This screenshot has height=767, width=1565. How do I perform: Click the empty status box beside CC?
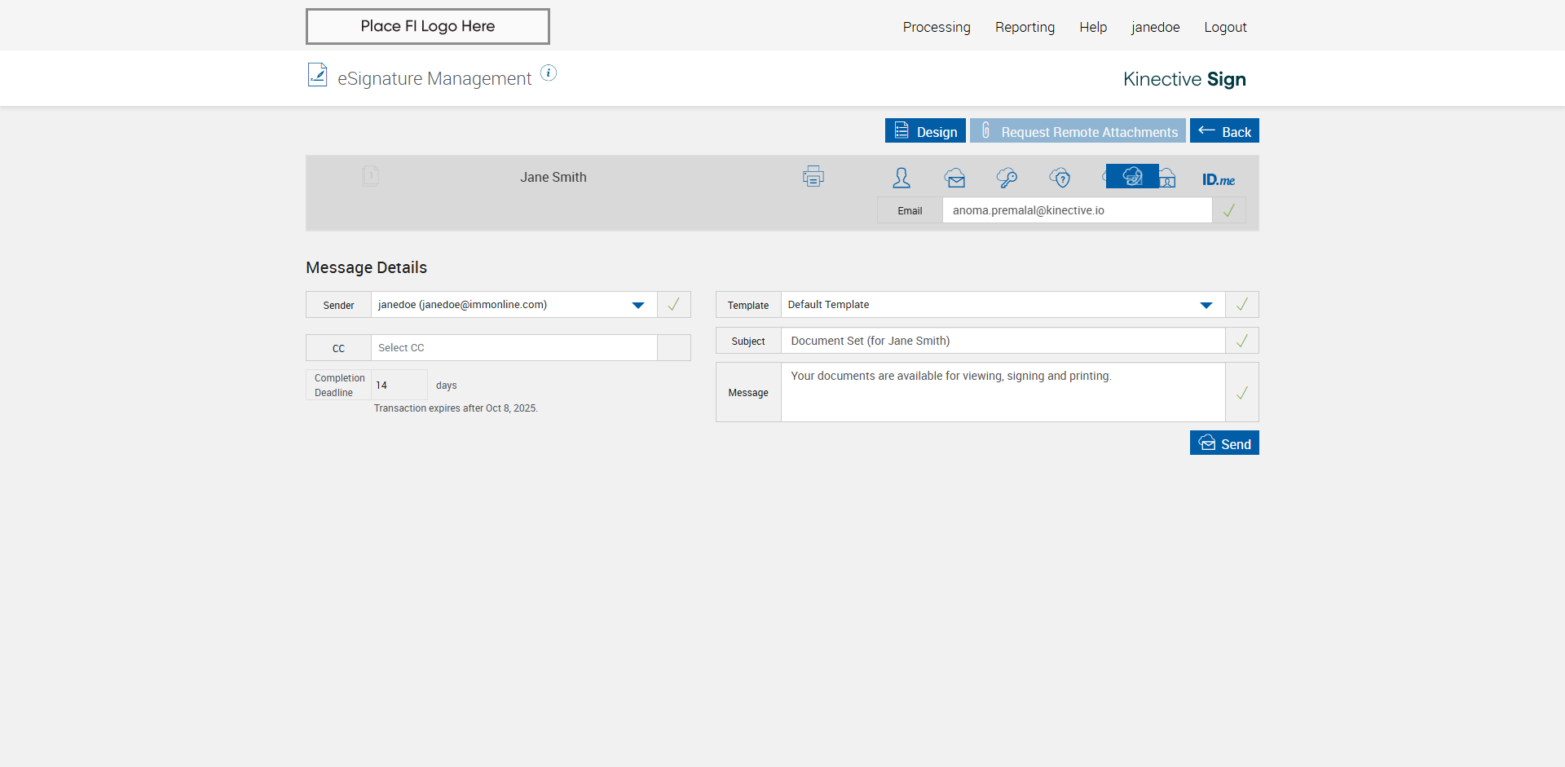pos(674,348)
